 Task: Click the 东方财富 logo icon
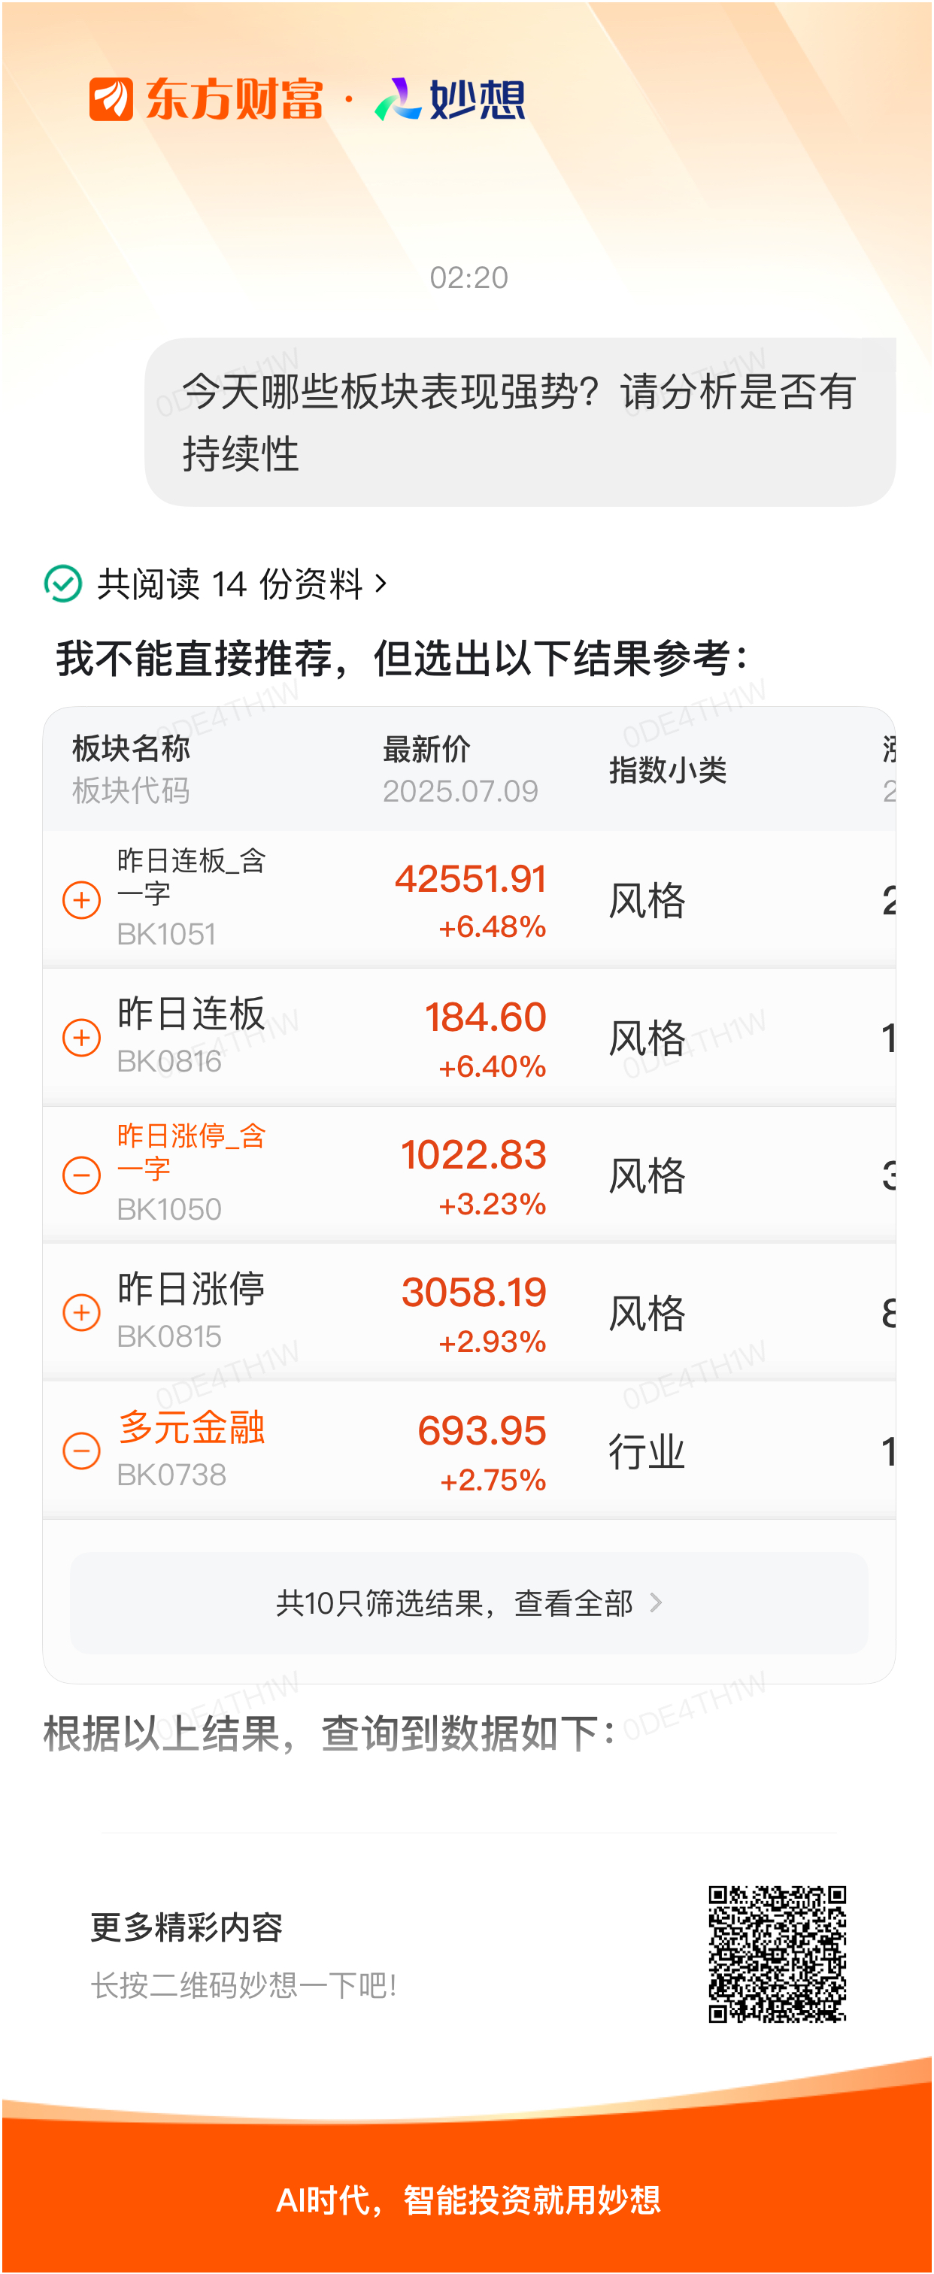[111, 99]
